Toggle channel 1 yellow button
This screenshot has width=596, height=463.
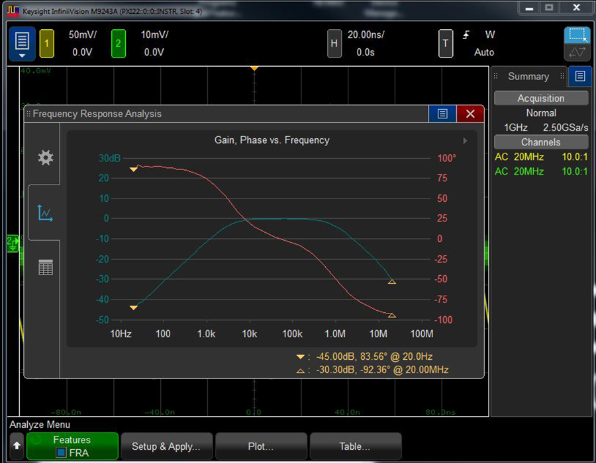[46, 43]
